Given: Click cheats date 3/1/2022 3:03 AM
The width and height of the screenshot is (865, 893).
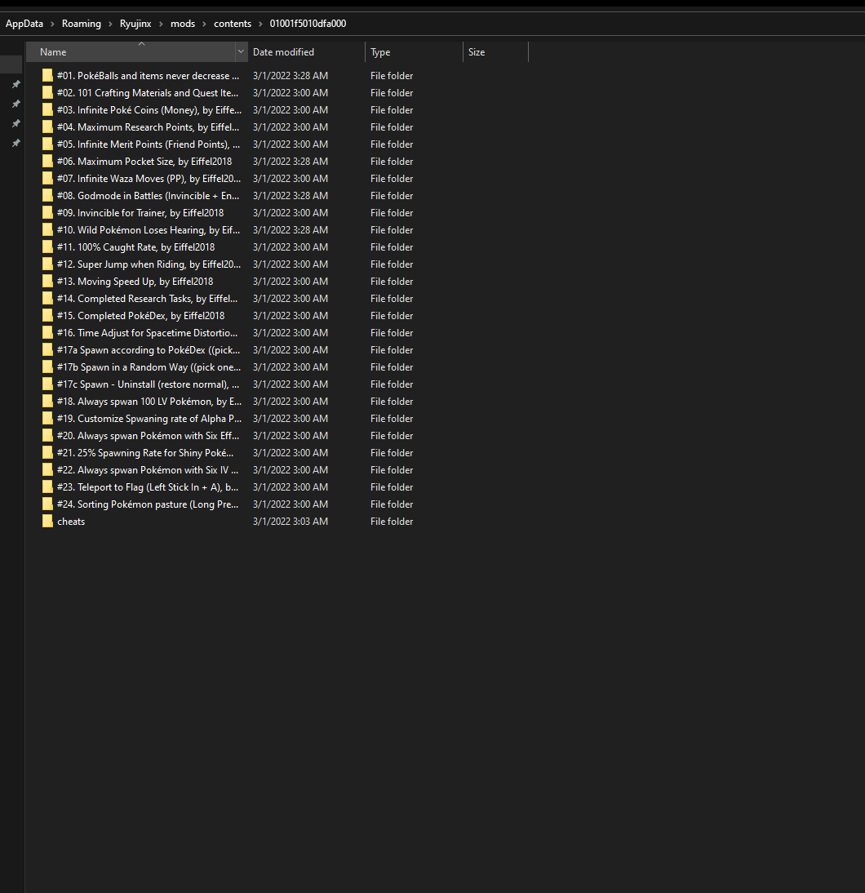Looking at the screenshot, I should tap(291, 521).
